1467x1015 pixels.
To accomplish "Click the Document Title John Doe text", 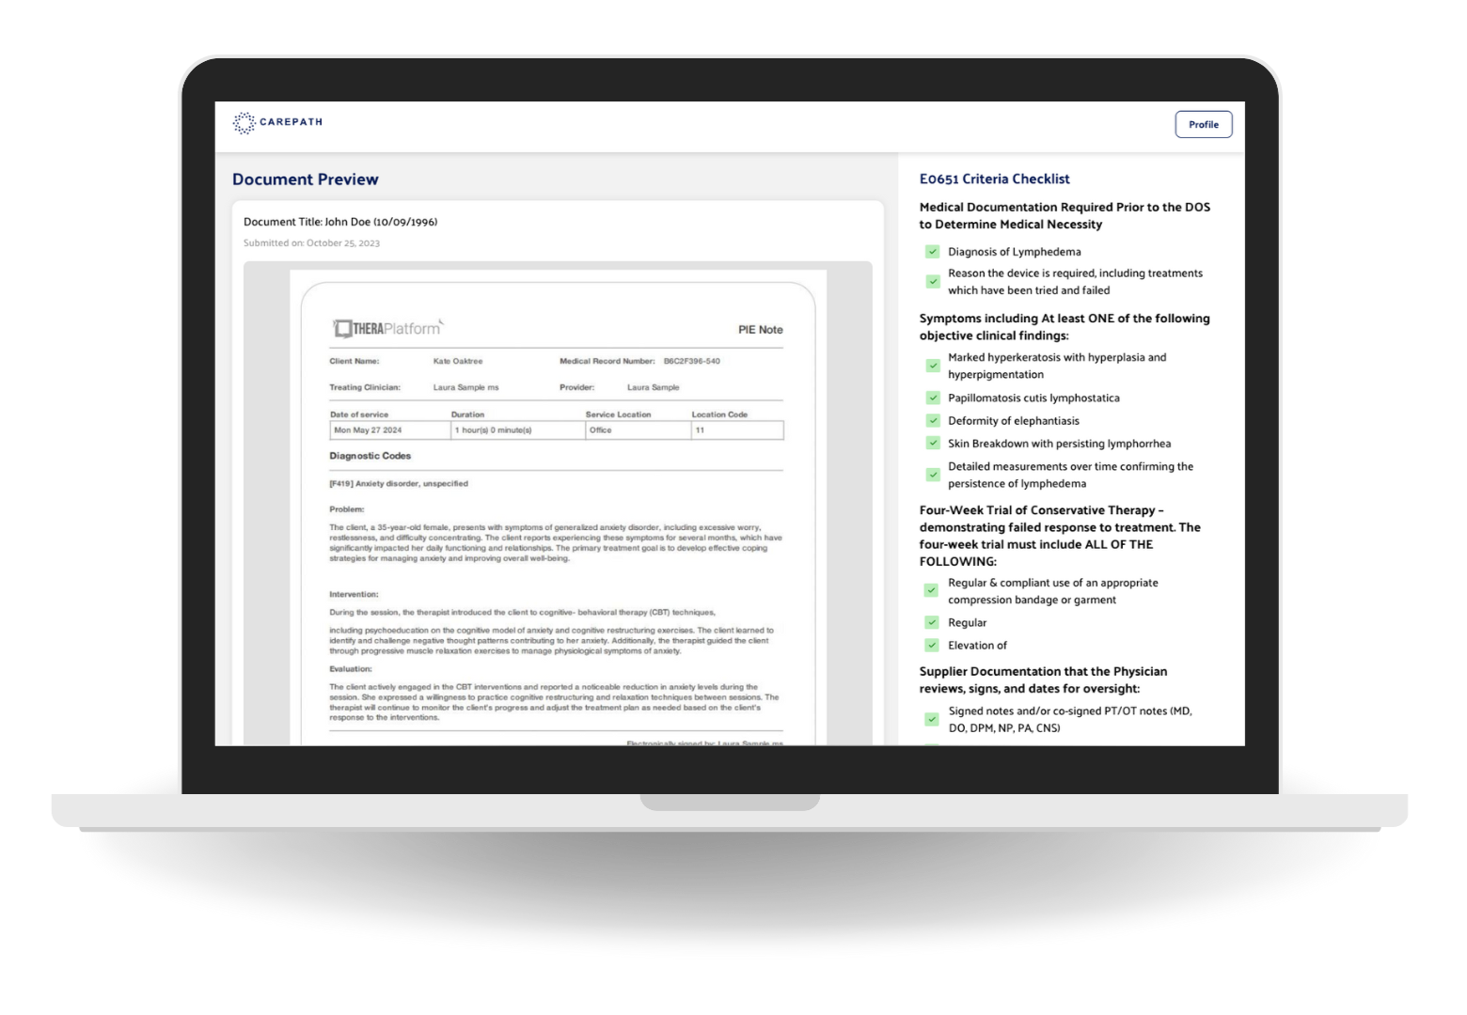I will tap(339, 222).
